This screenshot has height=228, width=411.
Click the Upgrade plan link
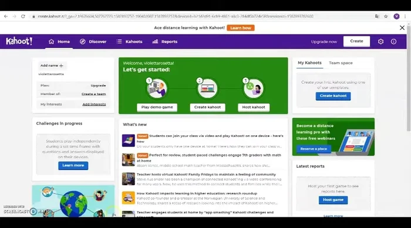tap(98, 86)
